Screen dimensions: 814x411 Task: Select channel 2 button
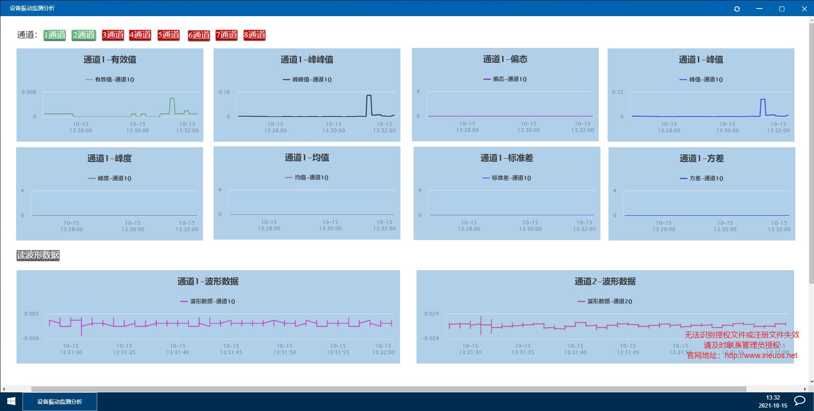[x=84, y=35]
